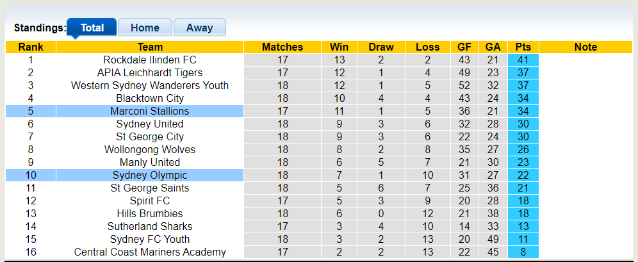Click the Pts column header
This screenshot has height=262, width=638.
coord(523,47)
